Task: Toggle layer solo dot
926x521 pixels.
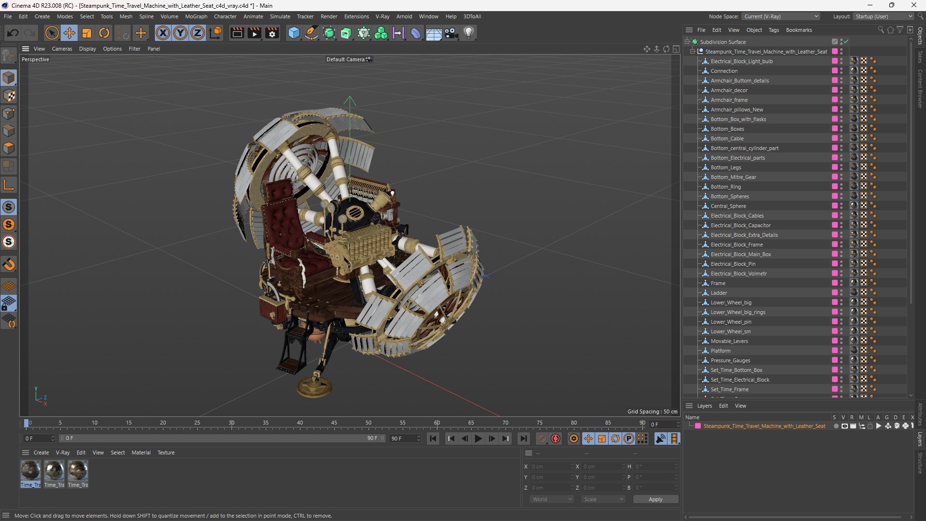Action: click(836, 426)
